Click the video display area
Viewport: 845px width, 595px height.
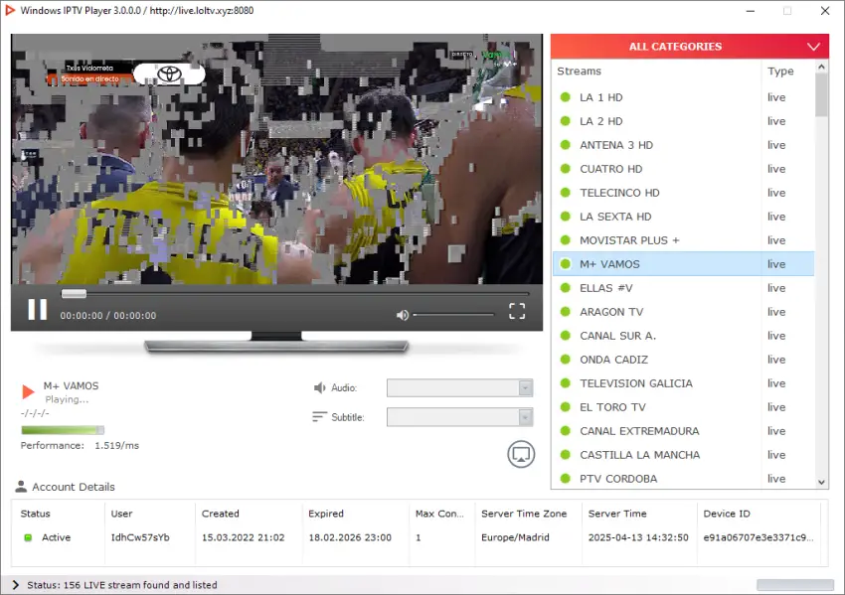pos(276,159)
